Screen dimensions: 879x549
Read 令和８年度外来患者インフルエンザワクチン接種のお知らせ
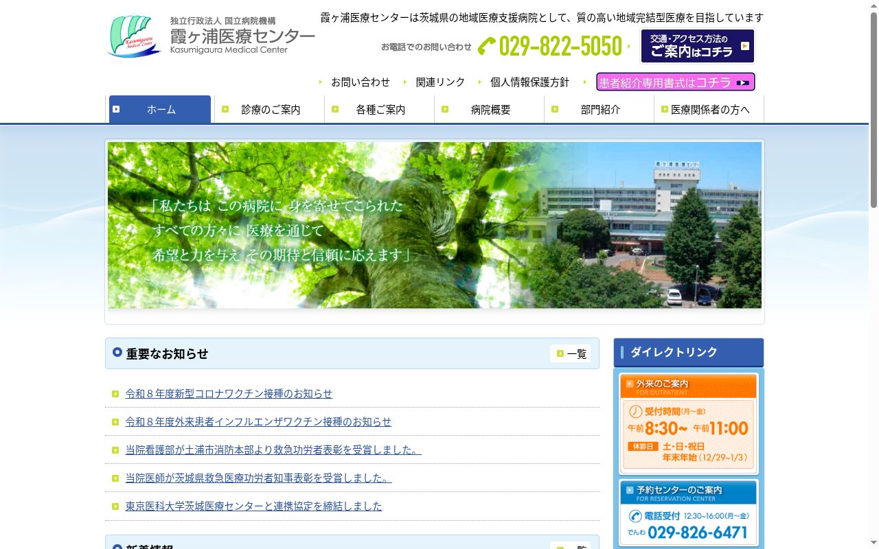[258, 422]
